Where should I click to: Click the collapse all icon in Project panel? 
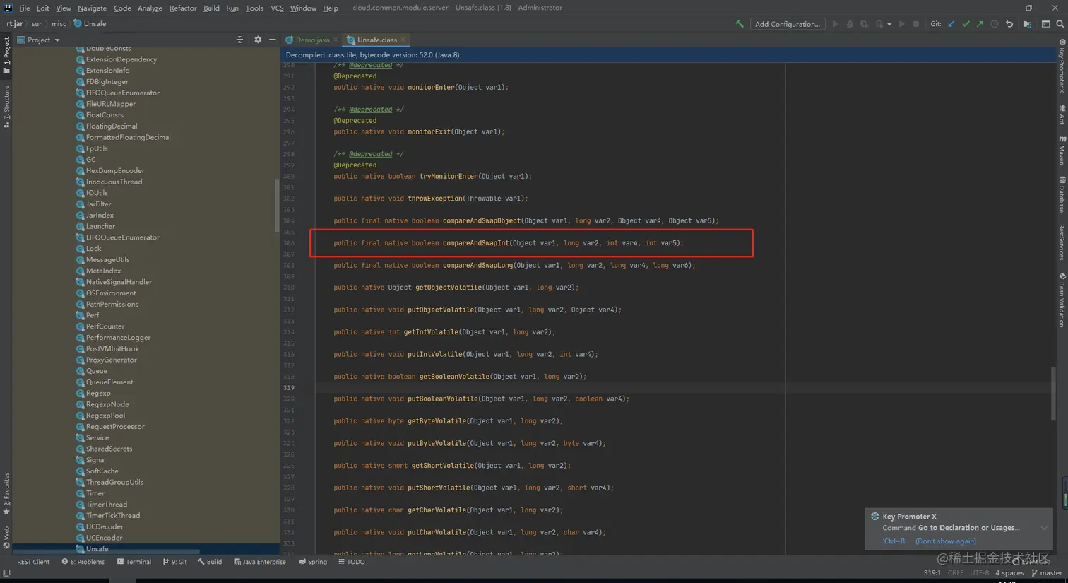[239, 40]
